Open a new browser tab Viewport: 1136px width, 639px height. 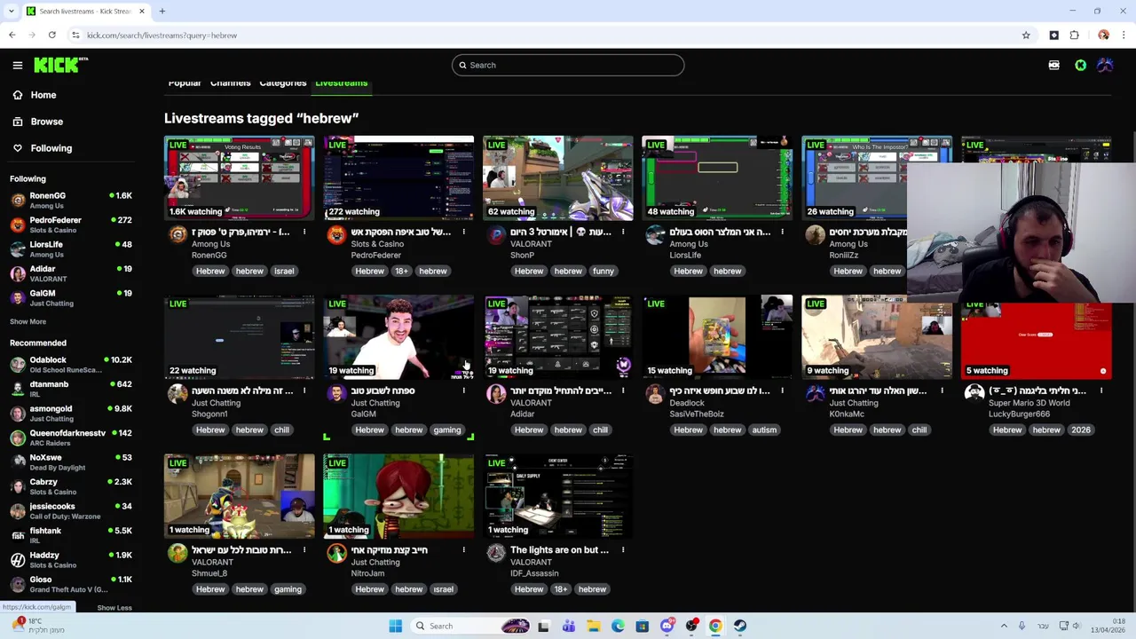pyautogui.click(x=162, y=12)
